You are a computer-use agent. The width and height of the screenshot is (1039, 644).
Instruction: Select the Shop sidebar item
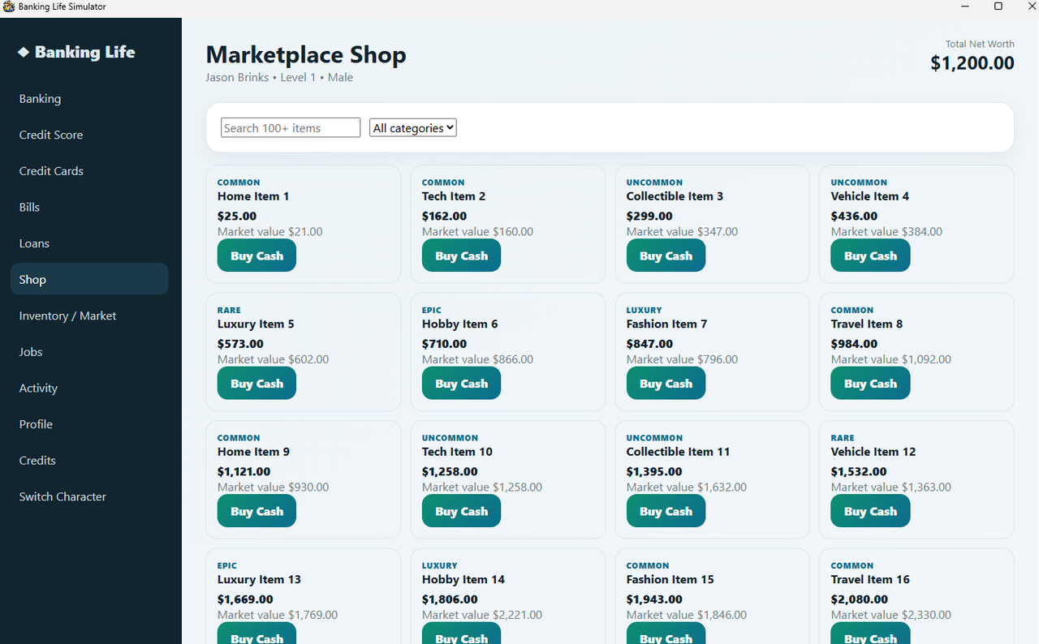click(89, 279)
